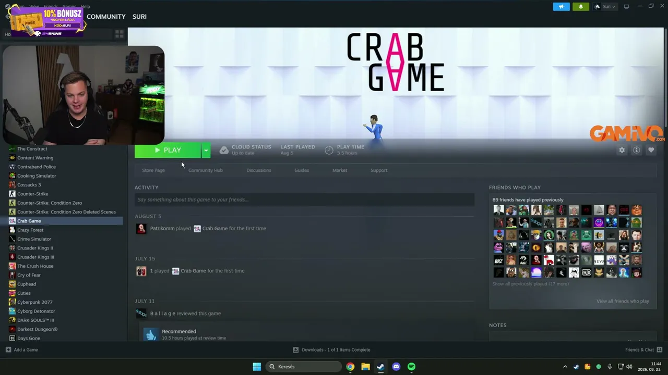668x375 pixels.
Task: Show all previously played friends link
Action: point(531,284)
